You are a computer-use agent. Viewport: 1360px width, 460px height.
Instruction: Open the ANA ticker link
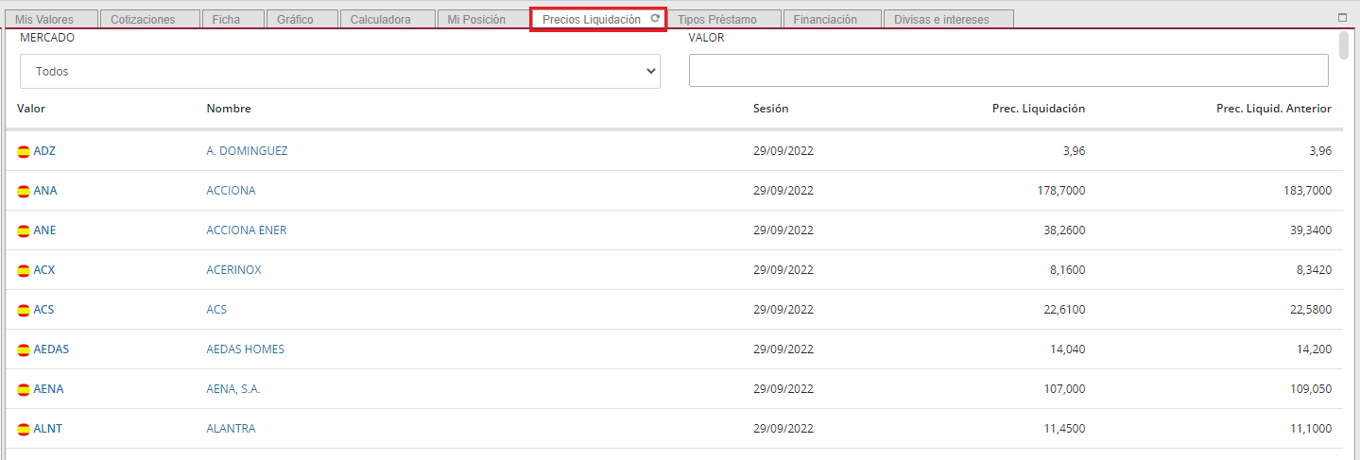coord(45,191)
